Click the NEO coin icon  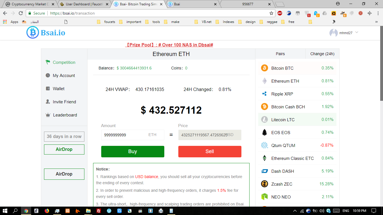click(x=264, y=197)
